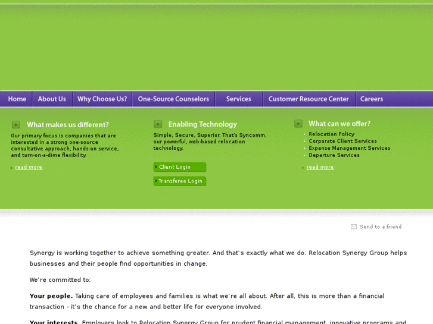The width and height of the screenshot is (433, 324).
Task: Go to the About Us page
Action: coord(52,99)
